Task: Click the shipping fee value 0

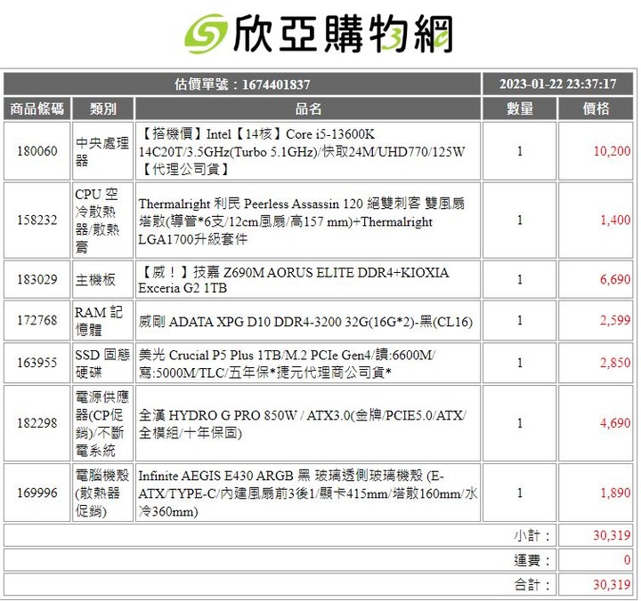Action: pyautogui.click(x=627, y=560)
